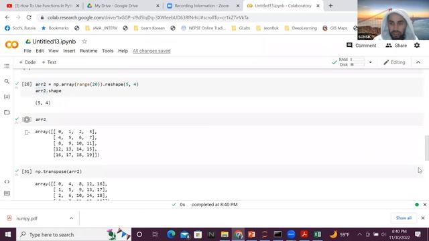Image resolution: width=429 pixels, height=241 pixels.
Task: Click the np.transpose(arr2) code cell
Action: point(222,171)
